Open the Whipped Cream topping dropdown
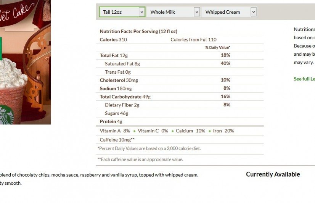The image size is (315, 203). (x=229, y=12)
